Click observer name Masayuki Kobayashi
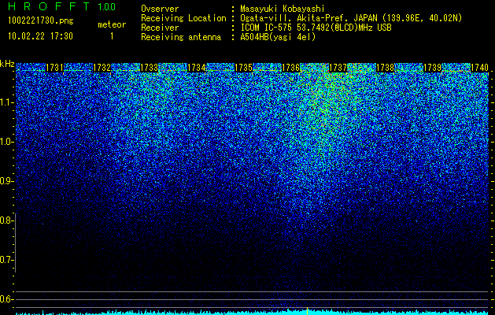Viewport: 495px width, 315px height. (x=283, y=9)
